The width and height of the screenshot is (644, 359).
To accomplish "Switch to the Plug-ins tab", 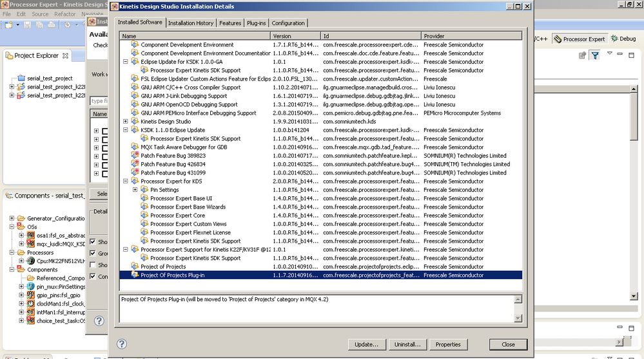I will pyautogui.click(x=257, y=23).
